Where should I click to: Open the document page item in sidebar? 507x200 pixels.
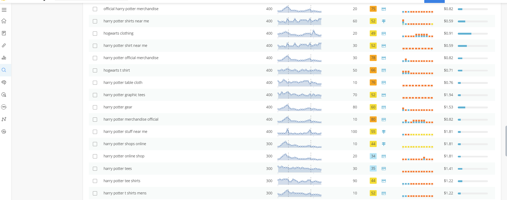tap(4, 33)
